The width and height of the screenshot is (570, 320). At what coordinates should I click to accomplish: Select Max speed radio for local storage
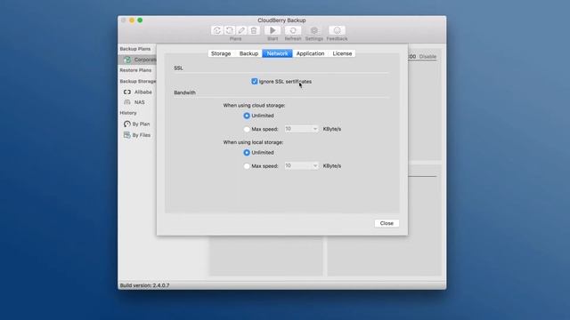coord(247,166)
